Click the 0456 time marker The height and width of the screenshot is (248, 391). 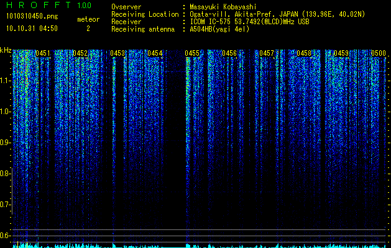point(229,53)
